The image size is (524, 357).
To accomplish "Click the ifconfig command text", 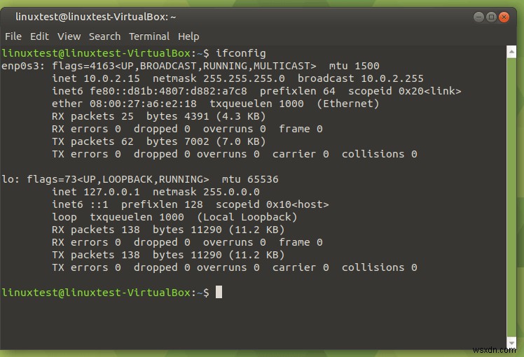I will click(x=240, y=53).
